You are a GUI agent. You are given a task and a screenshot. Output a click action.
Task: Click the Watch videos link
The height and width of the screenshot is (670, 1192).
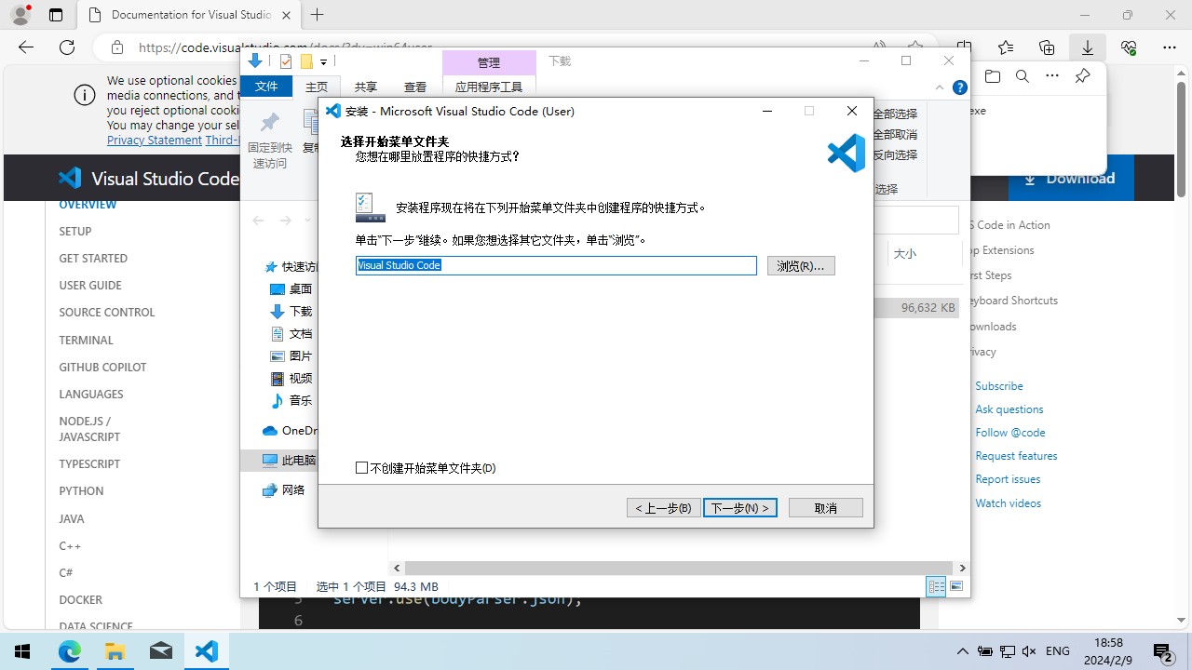(x=1009, y=502)
